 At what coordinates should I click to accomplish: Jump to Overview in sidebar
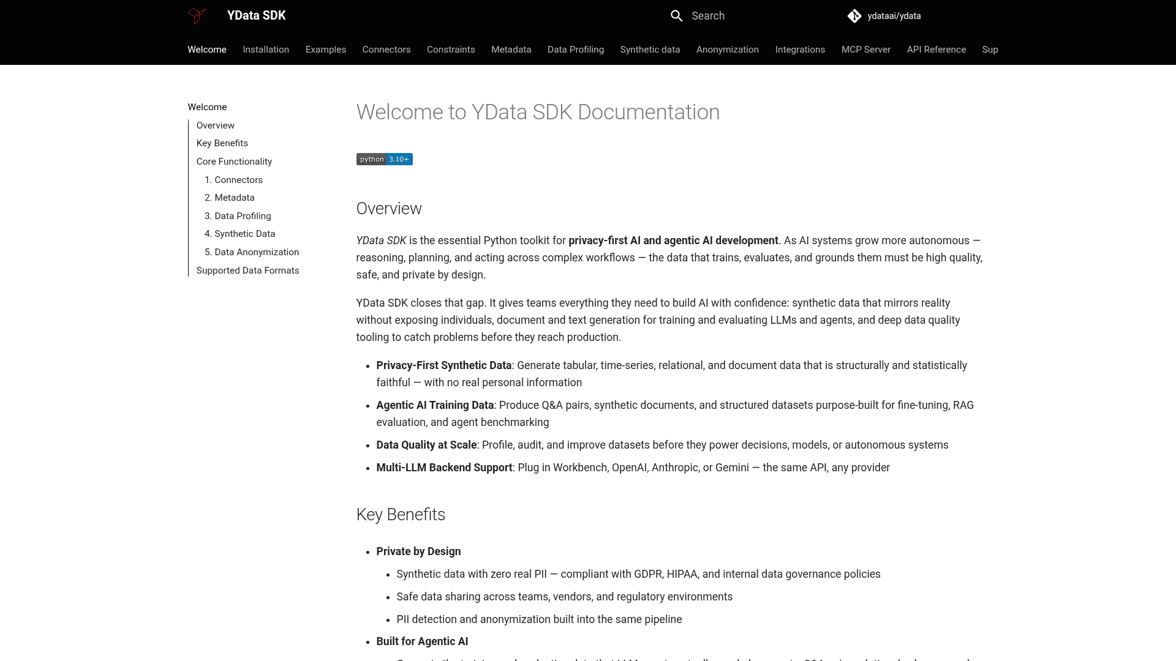[216, 125]
